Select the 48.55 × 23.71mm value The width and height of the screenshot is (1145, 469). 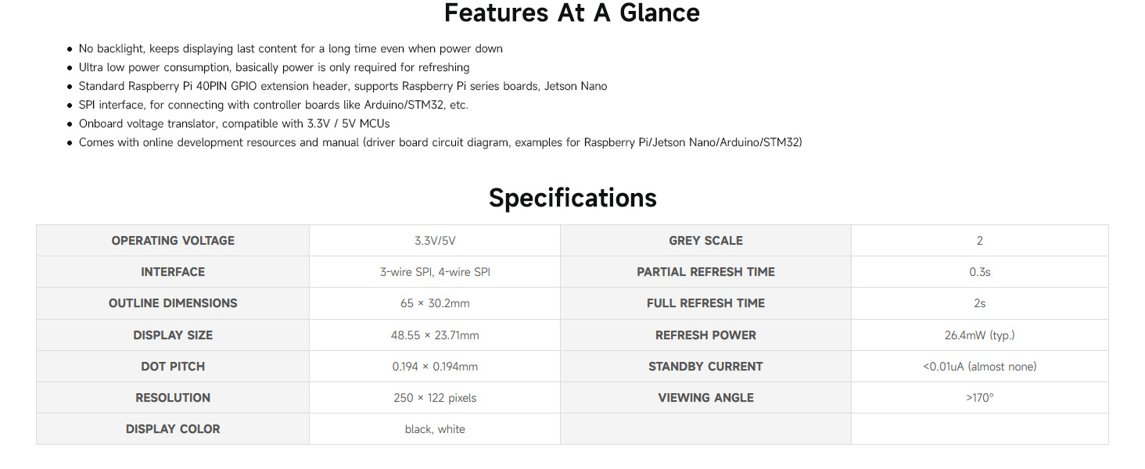pyautogui.click(x=435, y=335)
